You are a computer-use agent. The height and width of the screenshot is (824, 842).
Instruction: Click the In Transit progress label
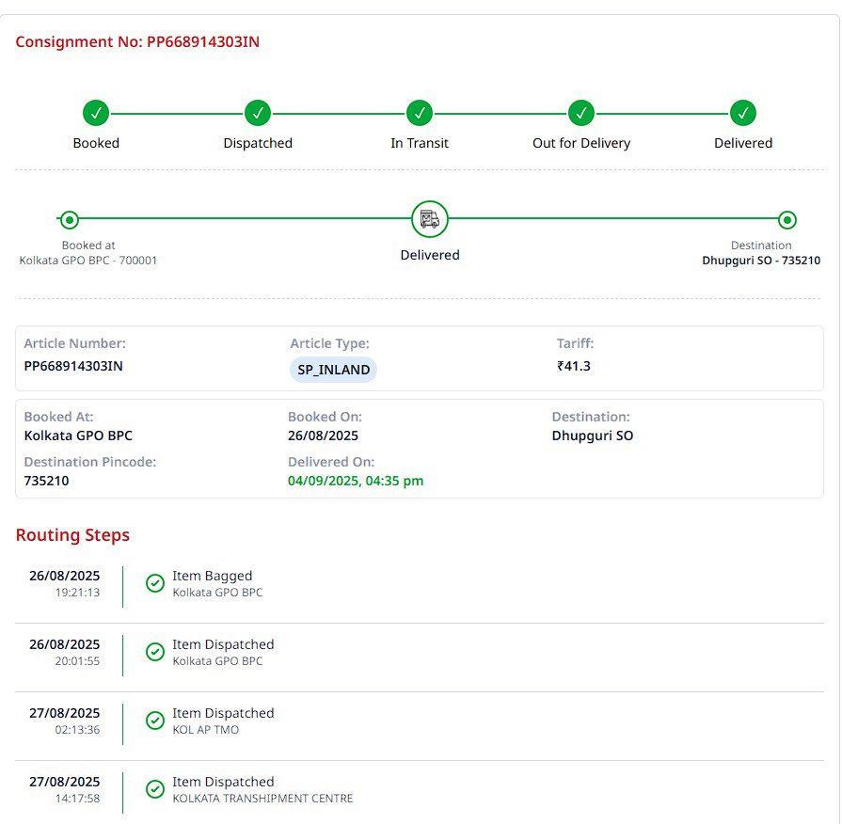coord(420,143)
